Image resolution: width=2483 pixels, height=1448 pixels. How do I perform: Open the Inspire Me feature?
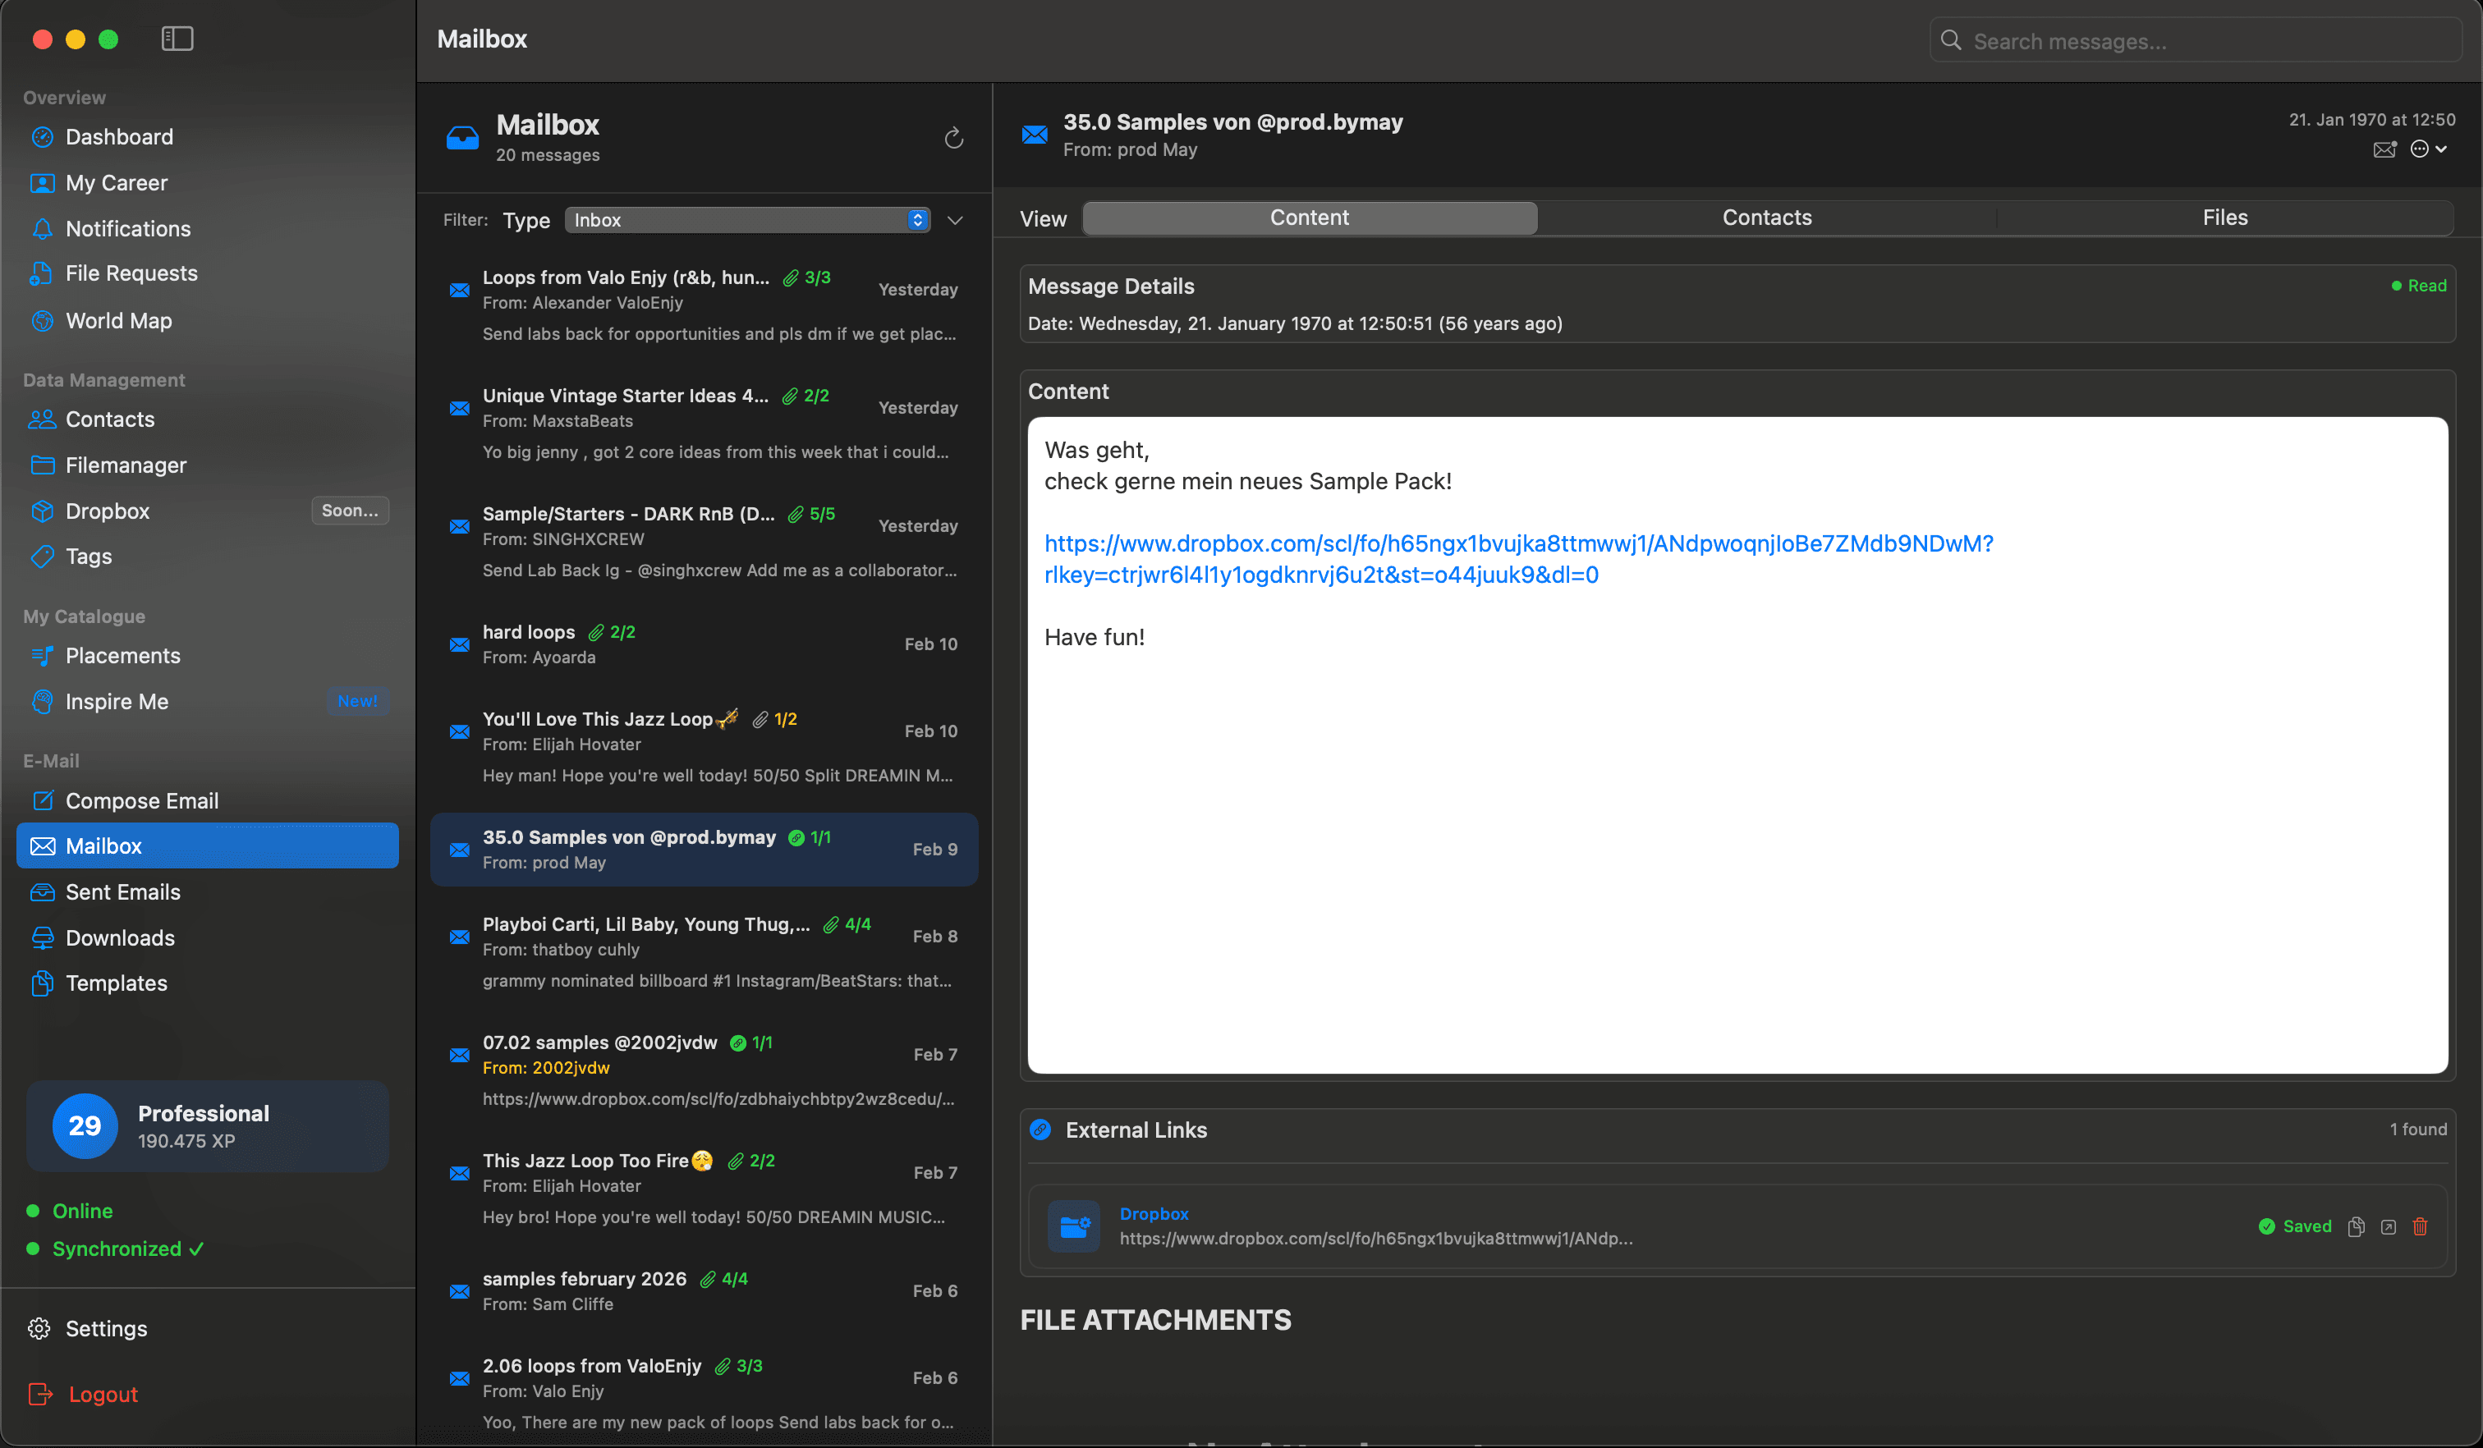coord(117,701)
